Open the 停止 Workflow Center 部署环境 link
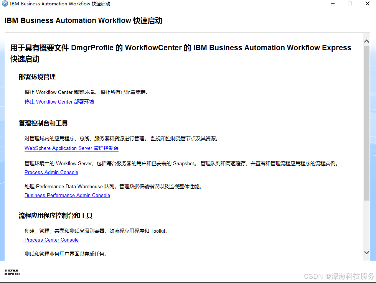This screenshot has width=376, height=283. (x=59, y=102)
